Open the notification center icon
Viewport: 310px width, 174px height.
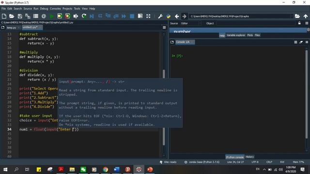click(x=302, y=169)
